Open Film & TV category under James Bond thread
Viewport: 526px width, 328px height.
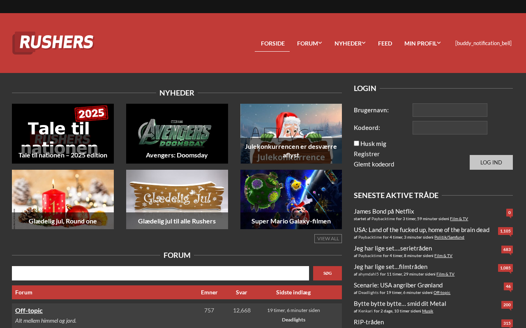459,219
